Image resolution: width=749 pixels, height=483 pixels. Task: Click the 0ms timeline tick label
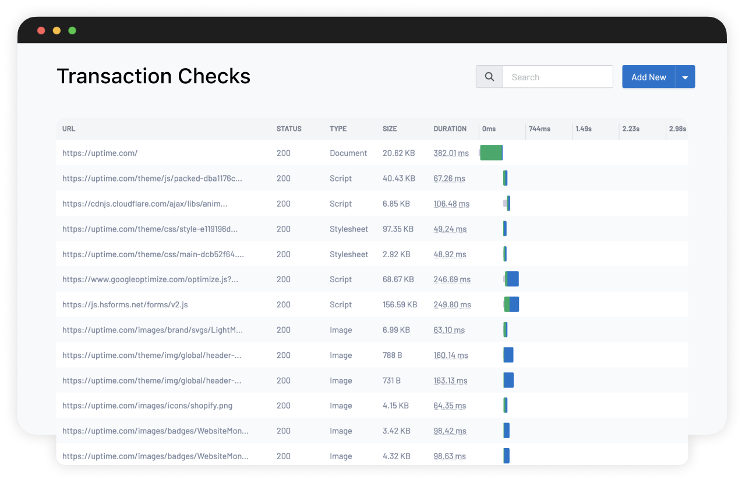click(489, 129)
